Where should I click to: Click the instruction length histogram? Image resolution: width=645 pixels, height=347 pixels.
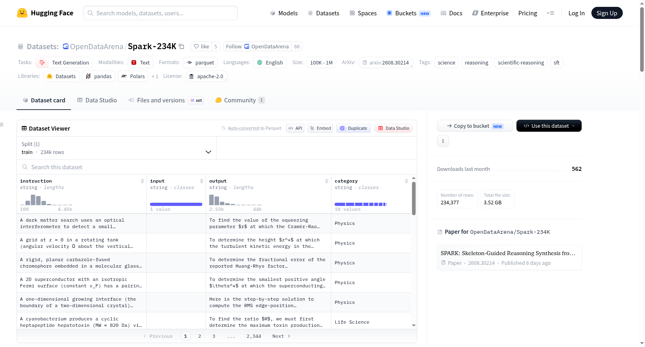pos(46,200)
